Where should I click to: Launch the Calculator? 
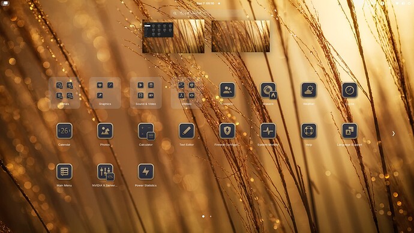click(146, 132)
